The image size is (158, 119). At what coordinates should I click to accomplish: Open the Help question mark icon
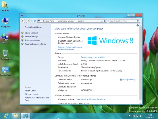pos(138,26)
